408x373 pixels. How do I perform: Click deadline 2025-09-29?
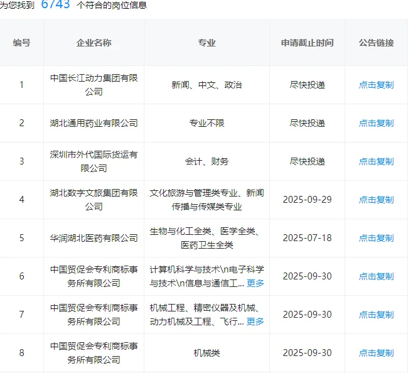[308, 200]
